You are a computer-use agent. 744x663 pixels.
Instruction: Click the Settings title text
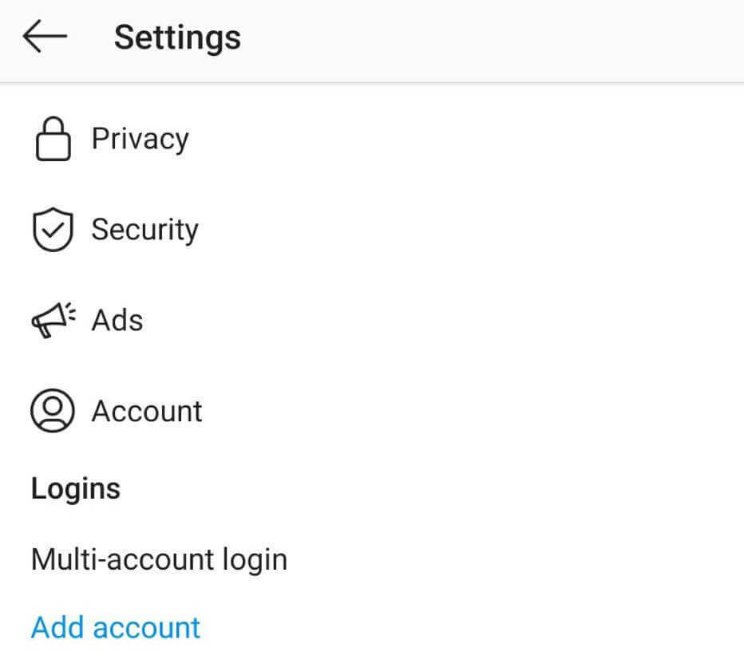click(177, 36)
